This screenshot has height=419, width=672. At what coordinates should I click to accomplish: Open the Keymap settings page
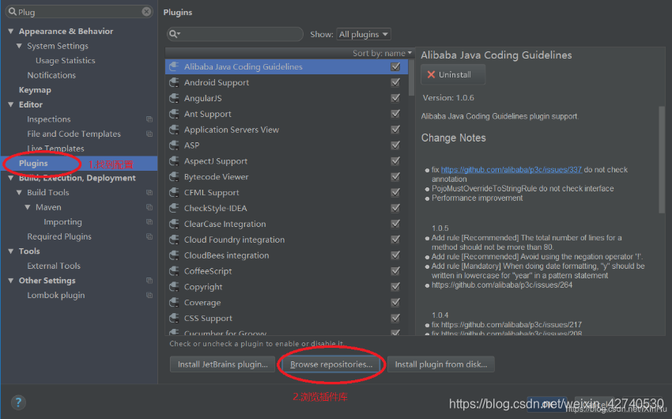click(35, 90)
